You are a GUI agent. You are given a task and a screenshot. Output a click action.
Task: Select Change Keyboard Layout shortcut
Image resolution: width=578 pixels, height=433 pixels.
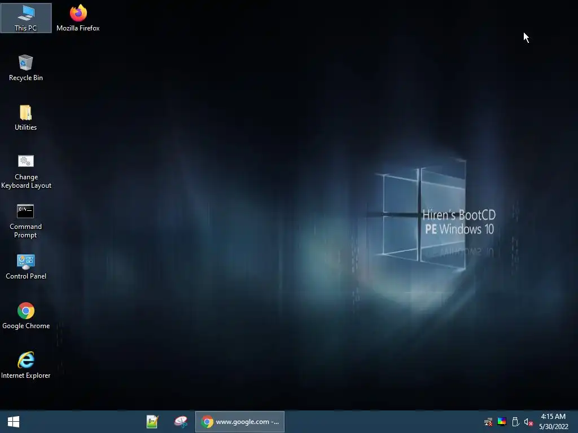26,171
